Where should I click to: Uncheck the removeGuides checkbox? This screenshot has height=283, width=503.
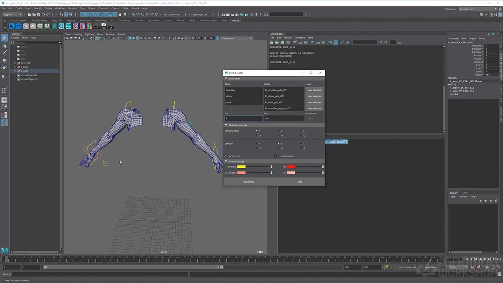tap(275, 156)
